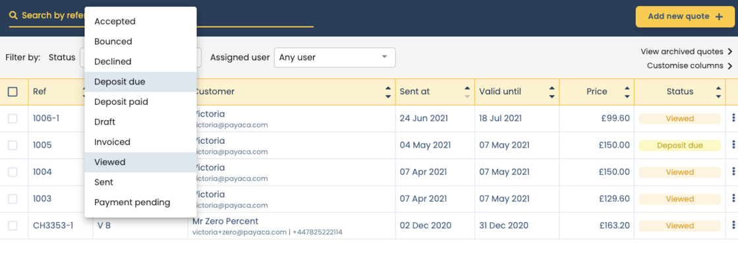Open quote reference 1004

pyautogui.click(x=42, y=172)
